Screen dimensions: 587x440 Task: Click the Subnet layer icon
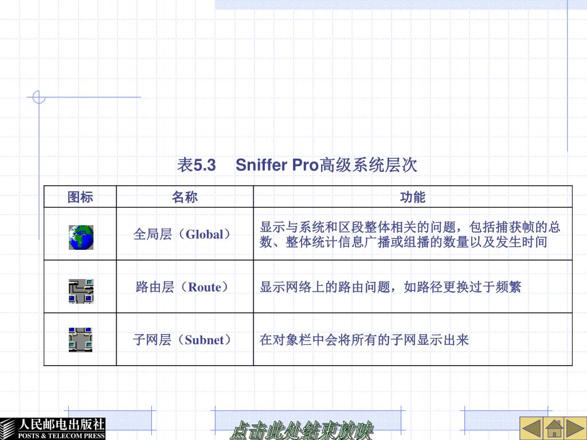tap(80, 340)
